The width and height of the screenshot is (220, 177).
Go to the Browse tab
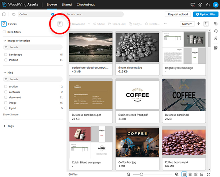pyautogui.click(x=52, y=5)
